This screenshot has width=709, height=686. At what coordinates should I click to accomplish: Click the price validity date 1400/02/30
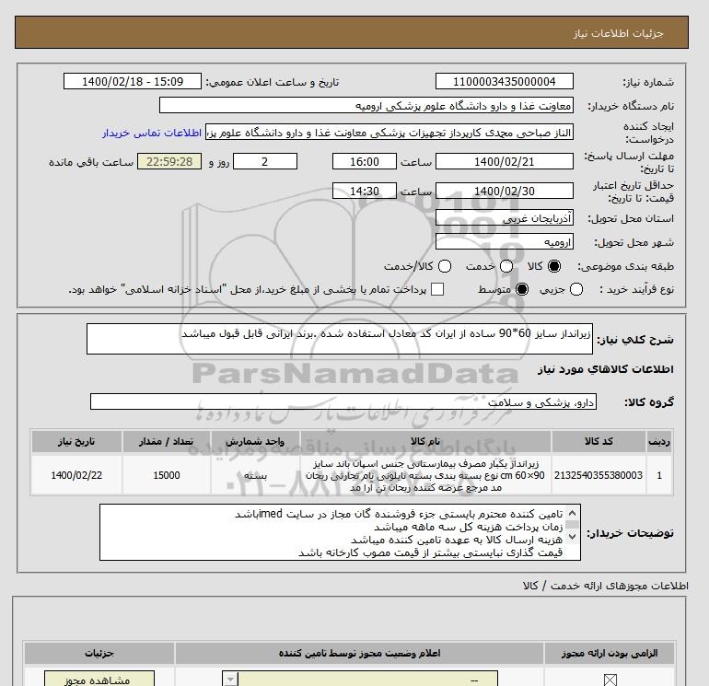point(505,191)
